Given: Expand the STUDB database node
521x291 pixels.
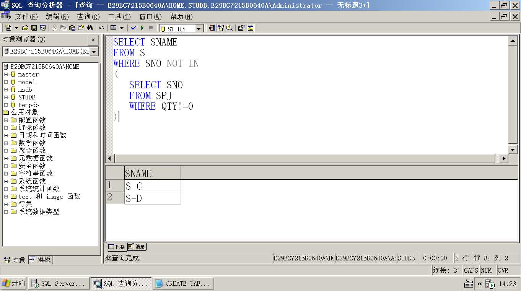Looking at the screenshot, I should coord(6,97).
